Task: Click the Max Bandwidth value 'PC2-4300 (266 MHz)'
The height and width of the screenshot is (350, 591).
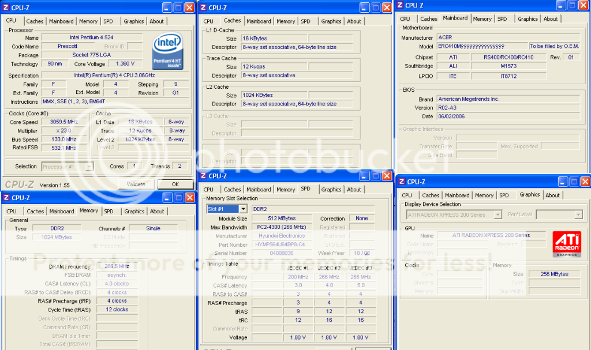Action: pyautogui.click(x=282, y=227)
